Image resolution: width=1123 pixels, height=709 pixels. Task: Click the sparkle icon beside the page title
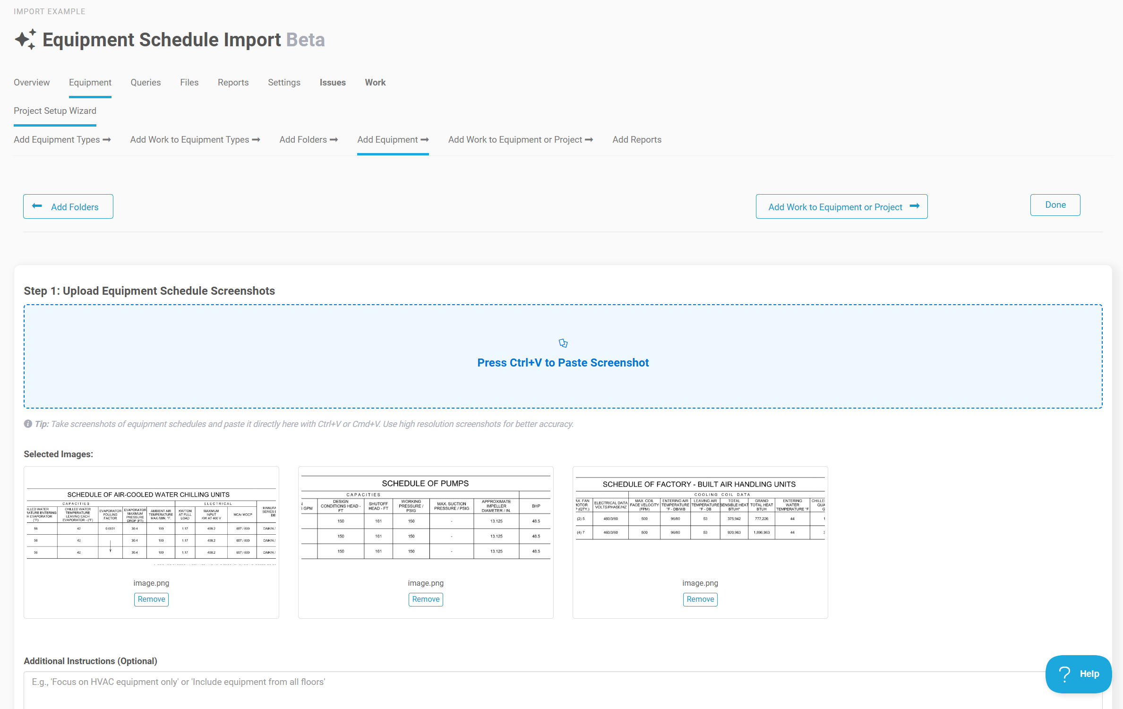pyautogui.click(x=25, y=39)
